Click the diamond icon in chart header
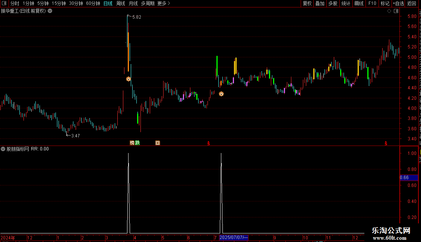421x242 pixels. click(x=389, y=11)
